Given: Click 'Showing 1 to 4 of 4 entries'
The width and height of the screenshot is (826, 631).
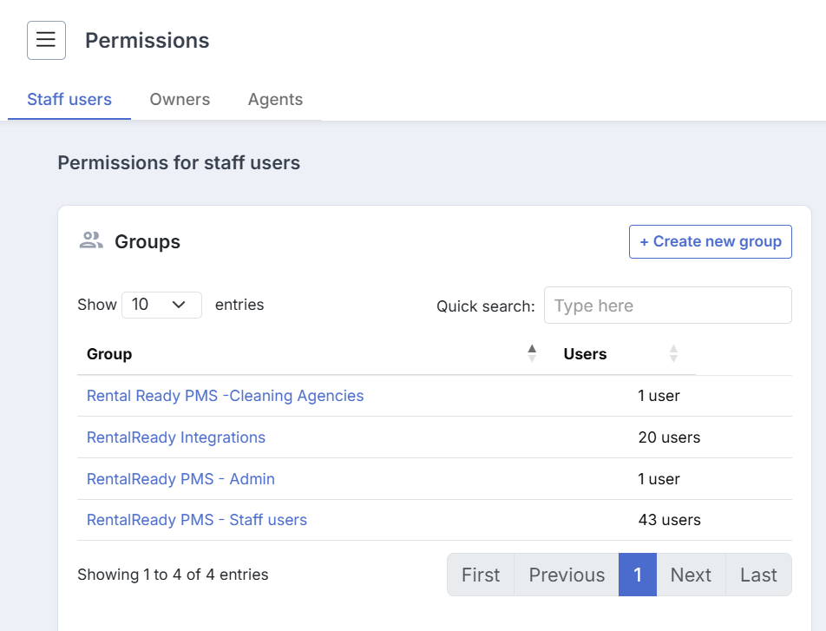Looking at the screenshot, I should coord(173,575).
